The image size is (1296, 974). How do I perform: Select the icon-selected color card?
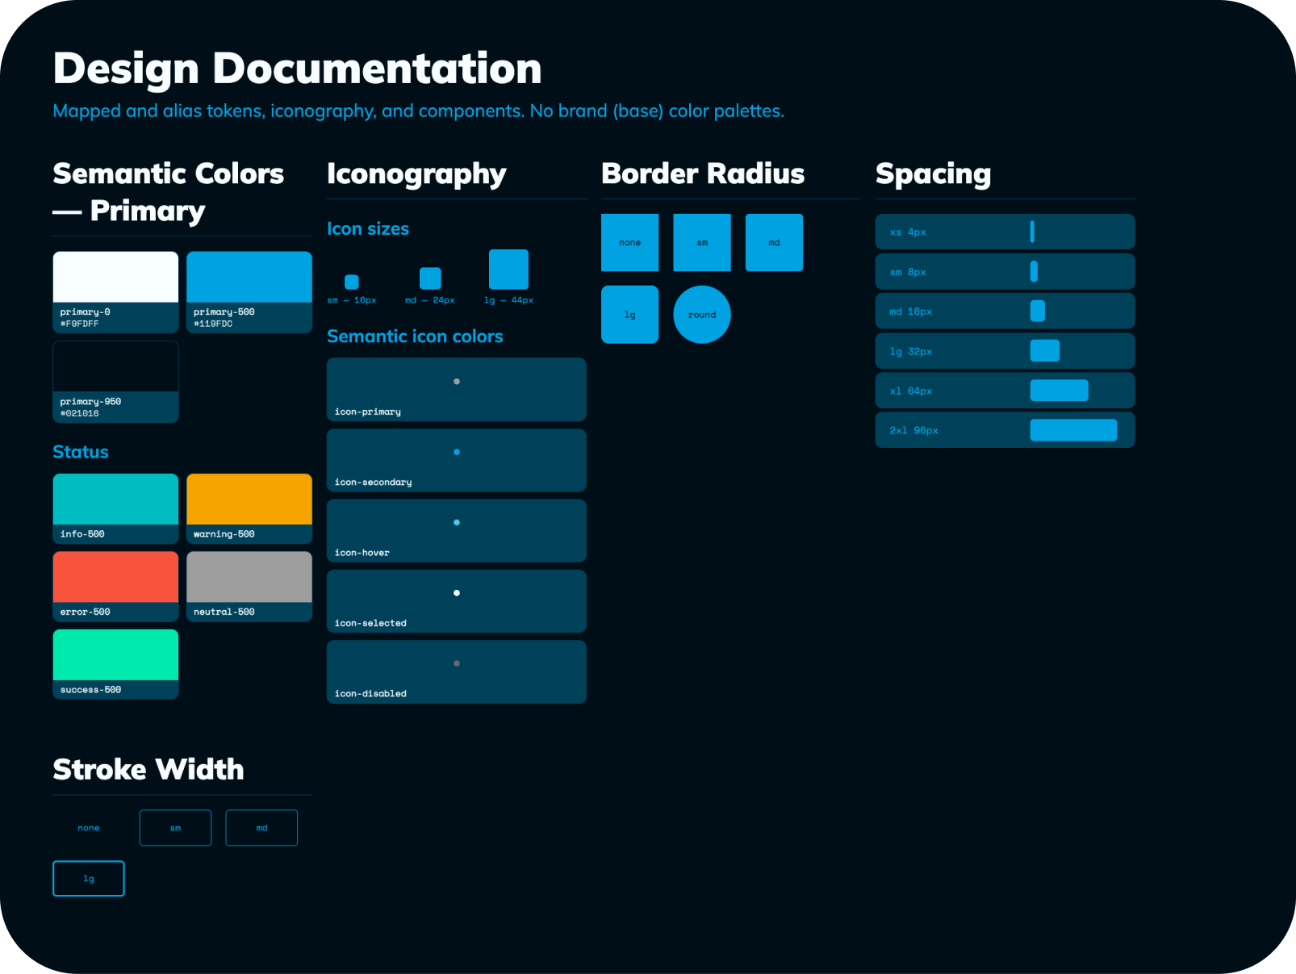(456, 601)
